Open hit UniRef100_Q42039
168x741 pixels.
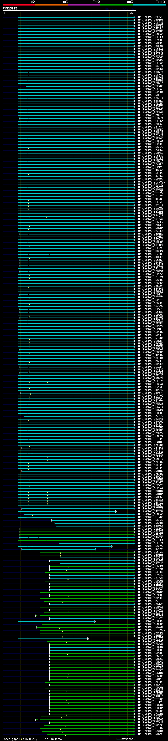pos(151,511)
